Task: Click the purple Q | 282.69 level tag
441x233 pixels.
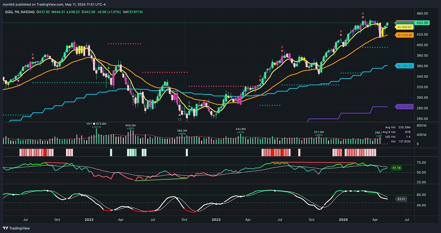Action: pyautogui.click(x=404, y=107)
